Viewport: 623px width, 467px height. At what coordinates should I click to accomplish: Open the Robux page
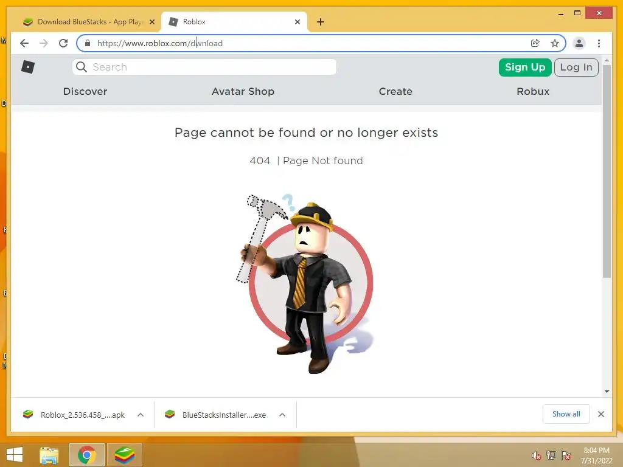point(533,91)
